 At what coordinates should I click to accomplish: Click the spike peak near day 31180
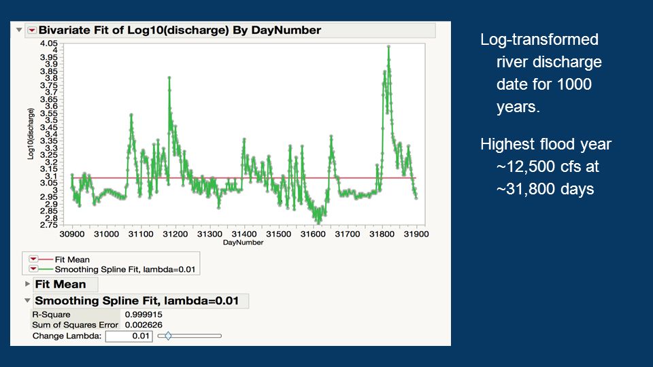pos(169,77)
